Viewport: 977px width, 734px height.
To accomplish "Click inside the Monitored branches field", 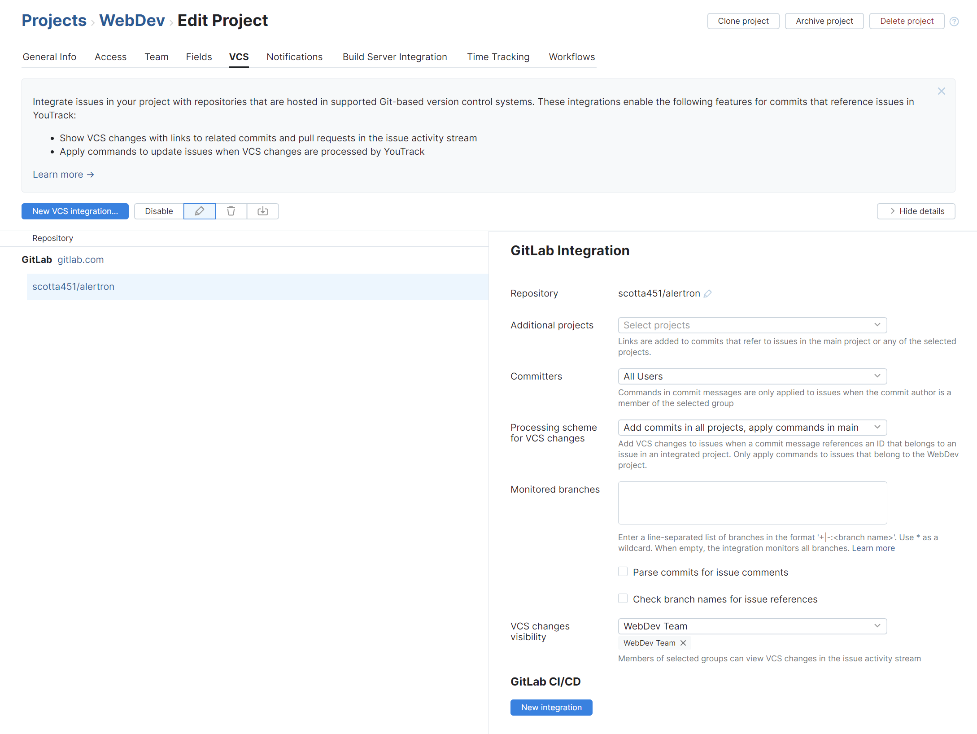I will pos(752,502).
